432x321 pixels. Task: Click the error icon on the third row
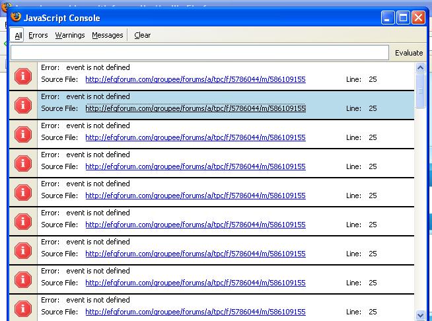click(x=23, y=134)
